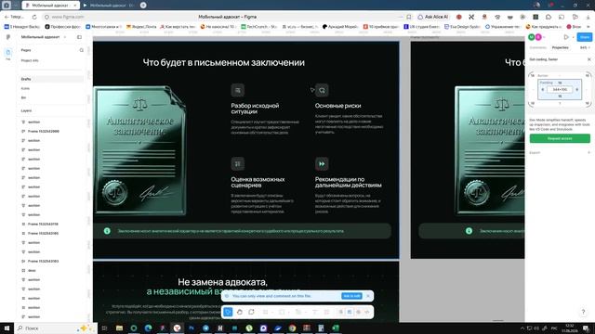Open the Eva Design System bookmark
Image resolution: width=595 pixels, height=334 pixels.
point(463,27)
